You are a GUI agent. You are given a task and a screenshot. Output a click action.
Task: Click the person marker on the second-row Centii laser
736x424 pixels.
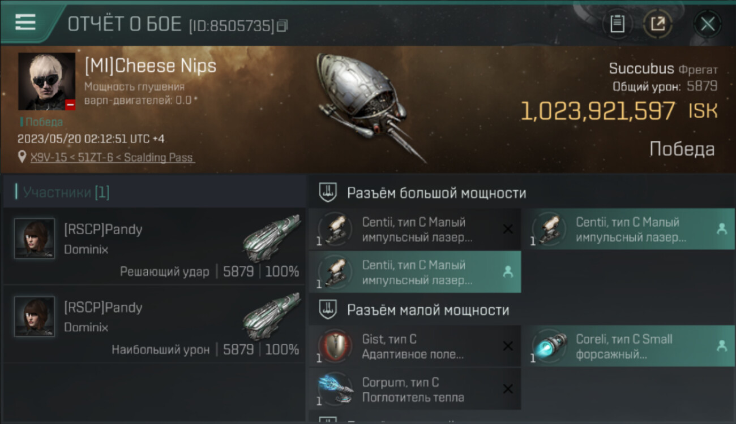pos(508,272)
